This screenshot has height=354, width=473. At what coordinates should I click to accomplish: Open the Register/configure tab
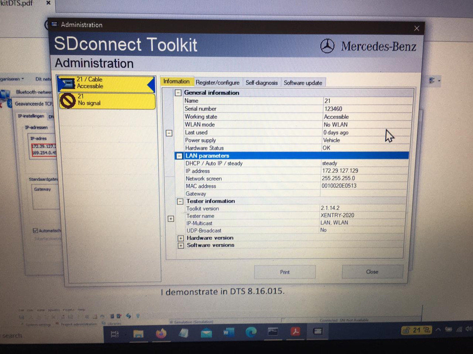(218, 82)
